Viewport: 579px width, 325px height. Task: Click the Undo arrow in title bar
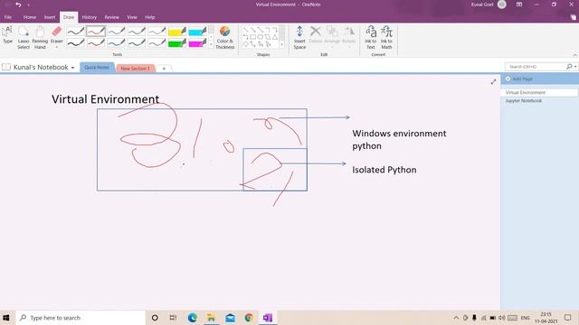click(18, 5)
